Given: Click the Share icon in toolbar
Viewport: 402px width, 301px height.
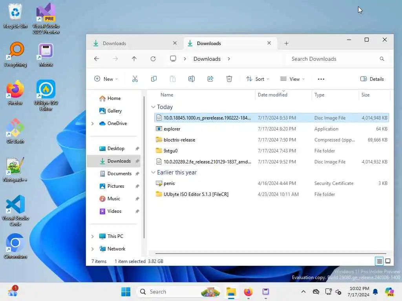Looking at the screenshot, I should [210, 79].
